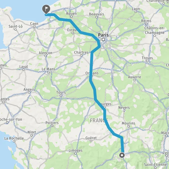169x169 pixels.
Task: Click the Troyes city marker
Action: click(147, 61)
